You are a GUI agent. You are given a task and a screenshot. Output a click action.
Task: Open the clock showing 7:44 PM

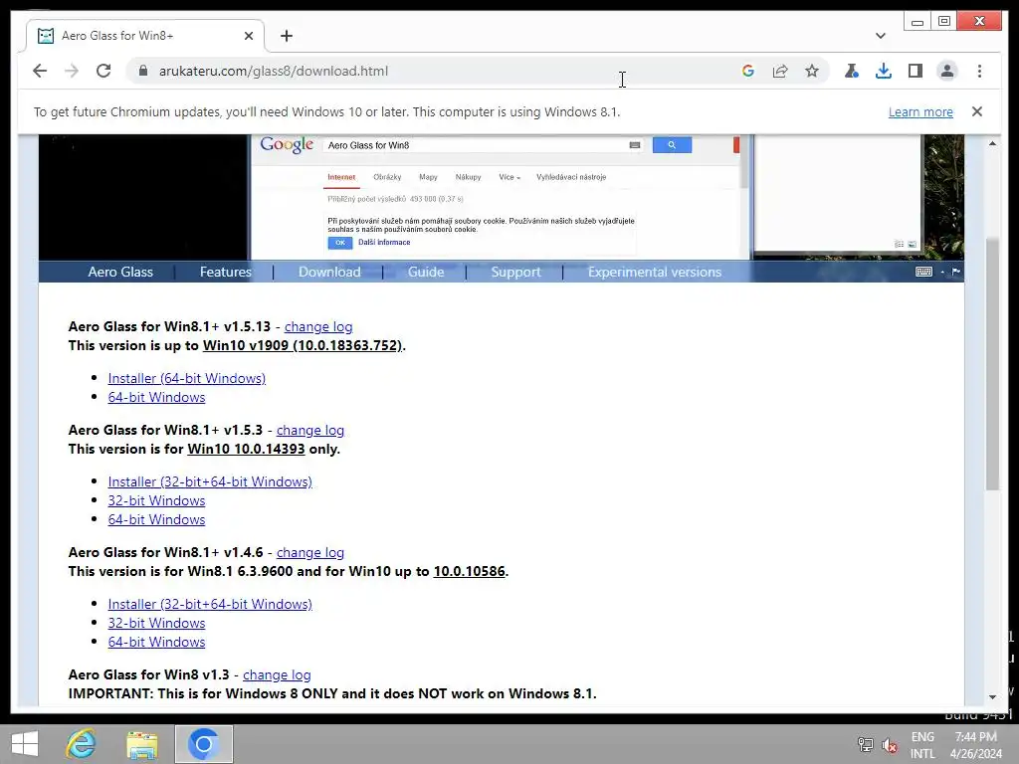[975, 745]
